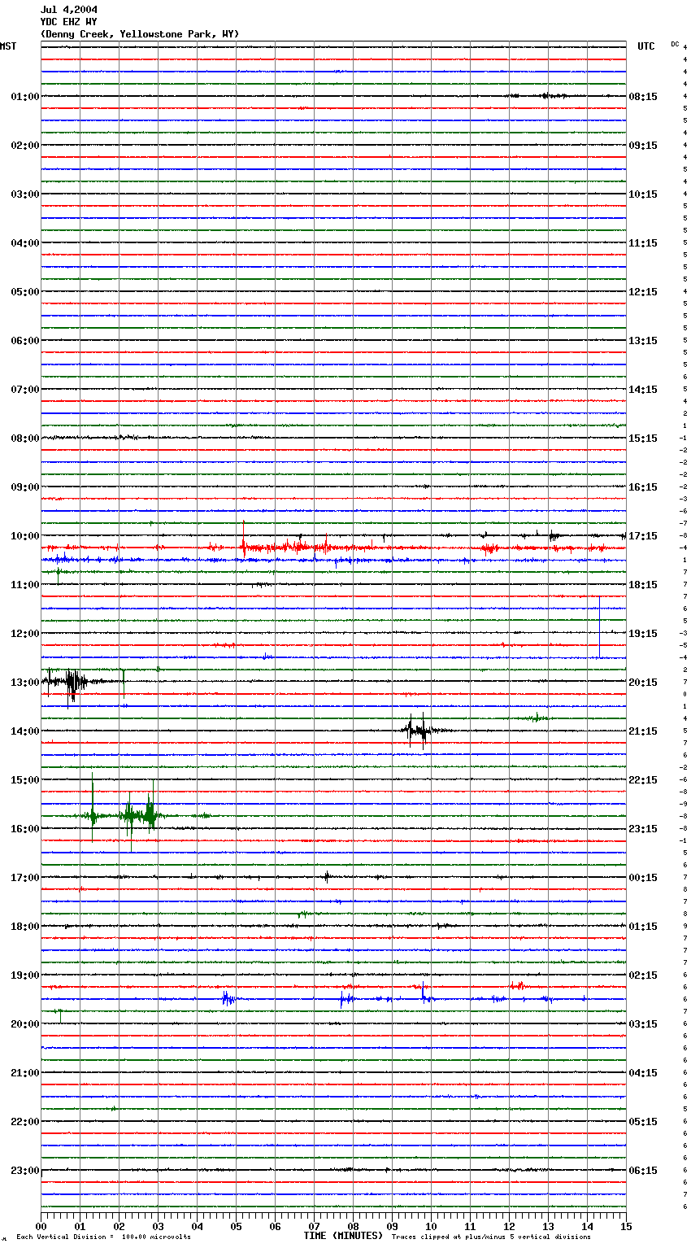Viewport: 691px width, 1248px height.
Task: Click minute '14' on the bottom axis
Action: pos(587,1226)
